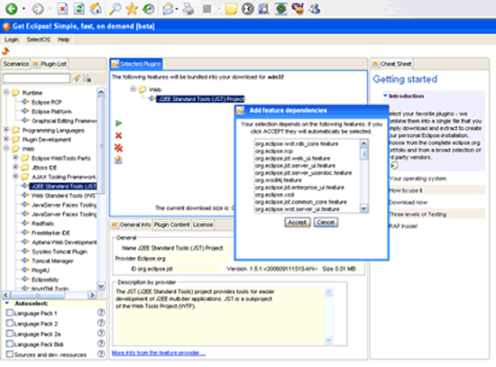The image size is (496, 367).
Task: Enable Sources and dev. resources checkbox
Action: (10, 354)
